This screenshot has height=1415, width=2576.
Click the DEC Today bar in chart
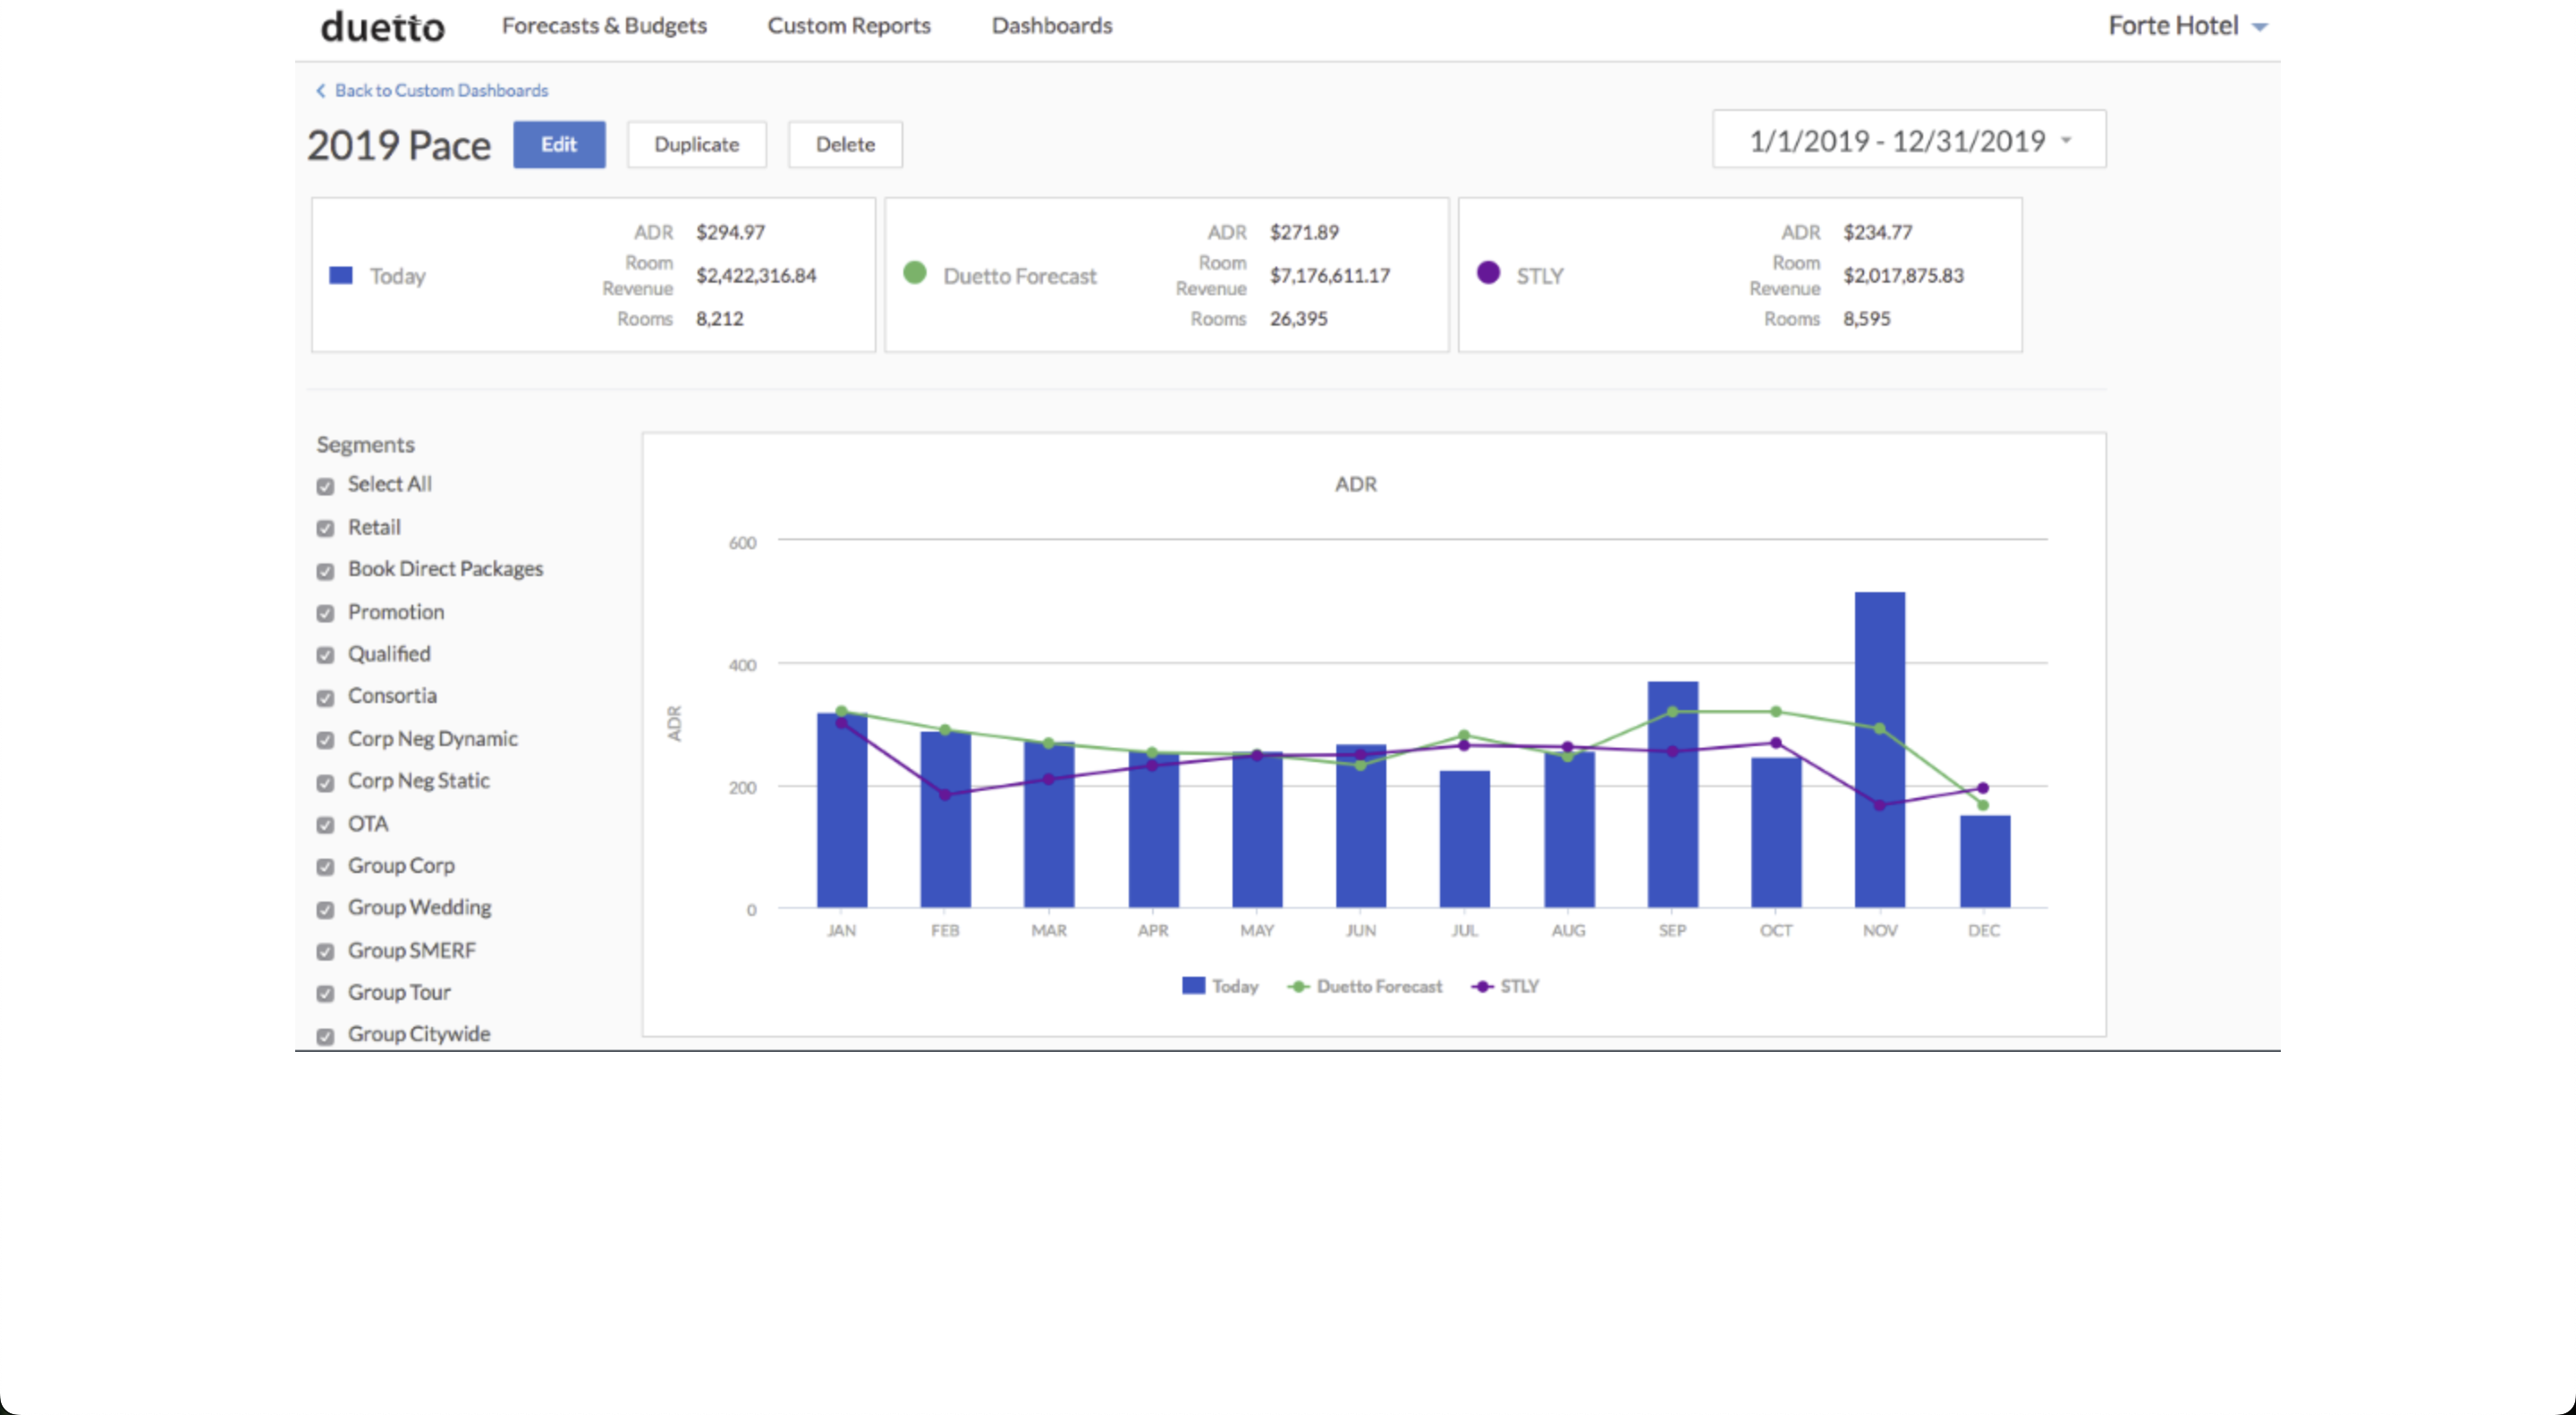(1985, 862)
